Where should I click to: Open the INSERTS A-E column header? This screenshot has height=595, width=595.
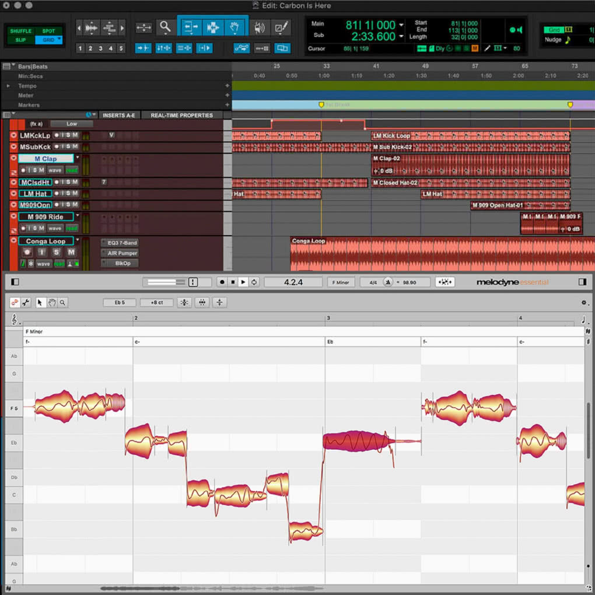click(119, 115)
